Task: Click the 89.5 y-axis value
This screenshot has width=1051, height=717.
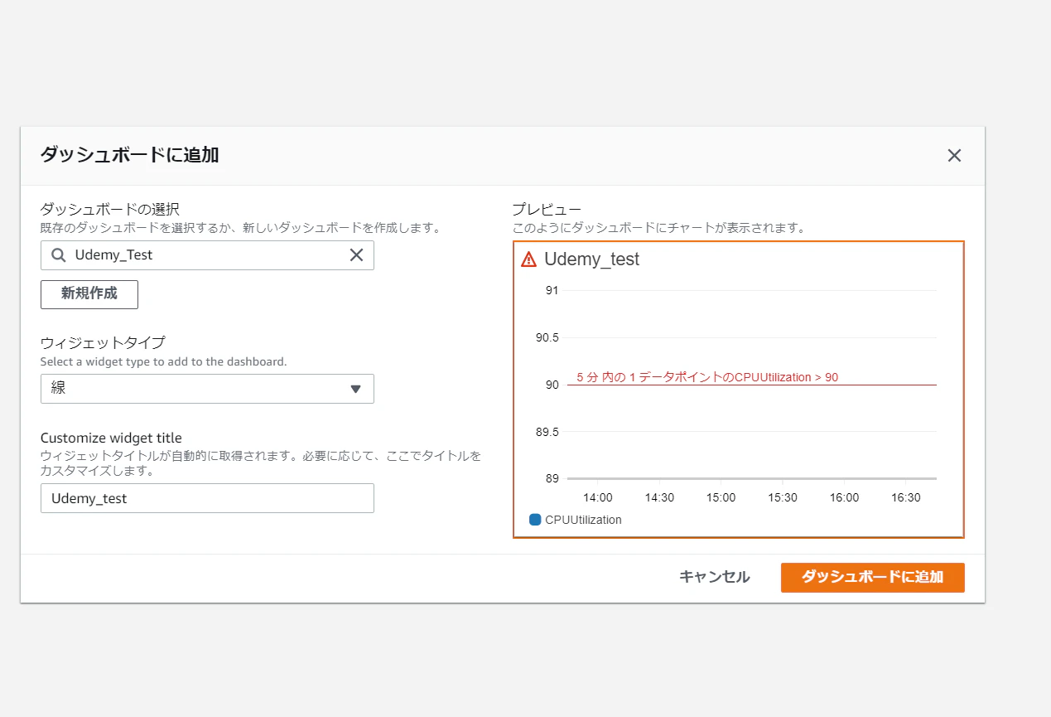Action: coord(547,432)
